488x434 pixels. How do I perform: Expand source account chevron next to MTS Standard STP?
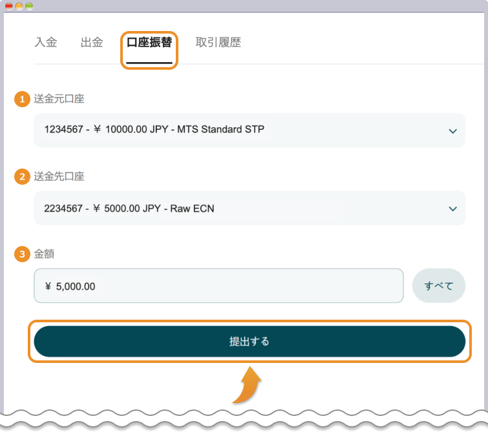[x=453, y=131]
